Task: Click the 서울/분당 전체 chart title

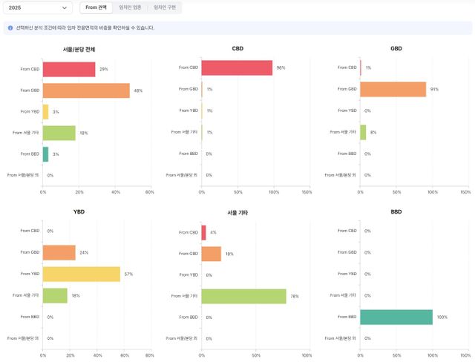Action: [79, 50]
